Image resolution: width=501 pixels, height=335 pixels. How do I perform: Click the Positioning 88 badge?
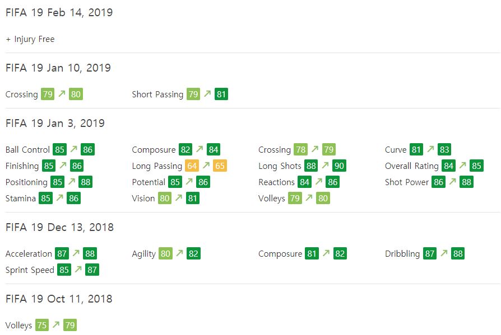point(85,182)
